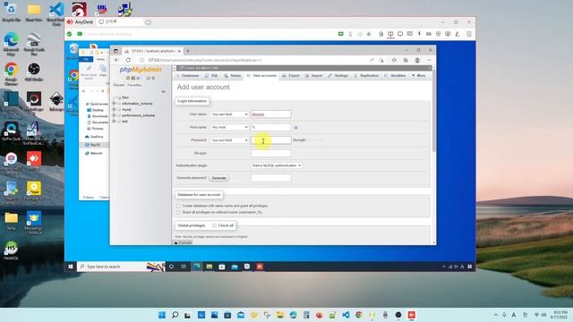Viewport: 573px width, 322px height.
Task: Open the Status tab
Action: point(233,75)
